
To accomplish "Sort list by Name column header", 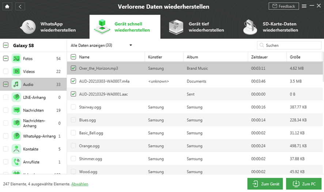I will (x=84, y=57).
